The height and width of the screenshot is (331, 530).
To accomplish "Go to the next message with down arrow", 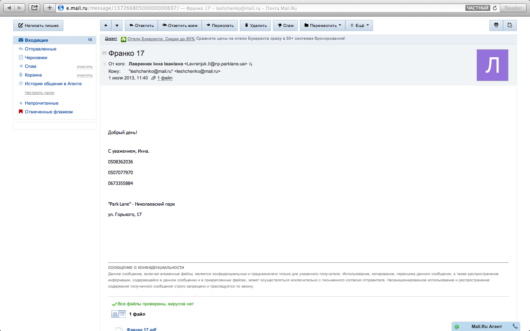I will [117, 25].
